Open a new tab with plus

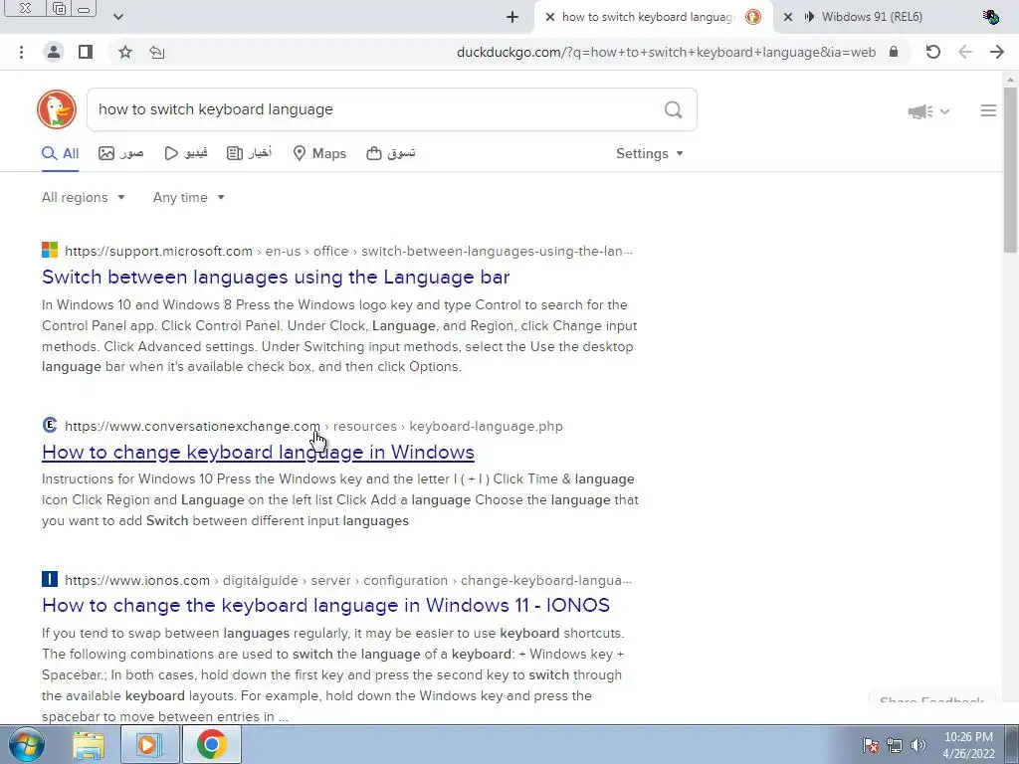pos(512,17)
